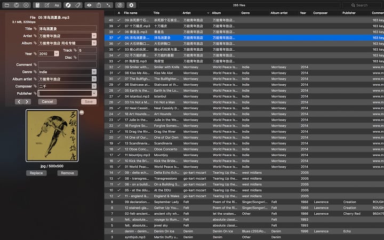Click the share export toolbar icon

(99, 5)
